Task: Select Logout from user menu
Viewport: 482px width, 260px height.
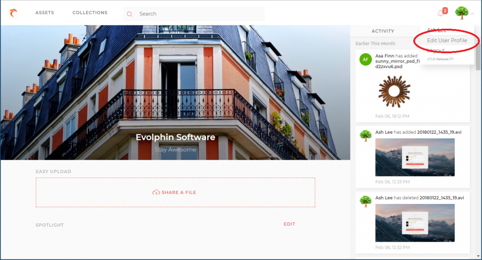Action: pos(436,50)
